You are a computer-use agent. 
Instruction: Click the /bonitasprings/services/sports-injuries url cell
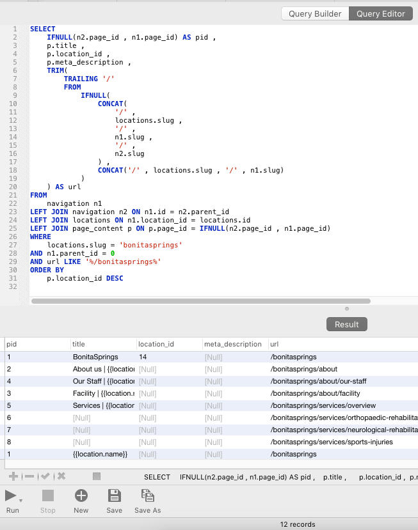[343, 442]
